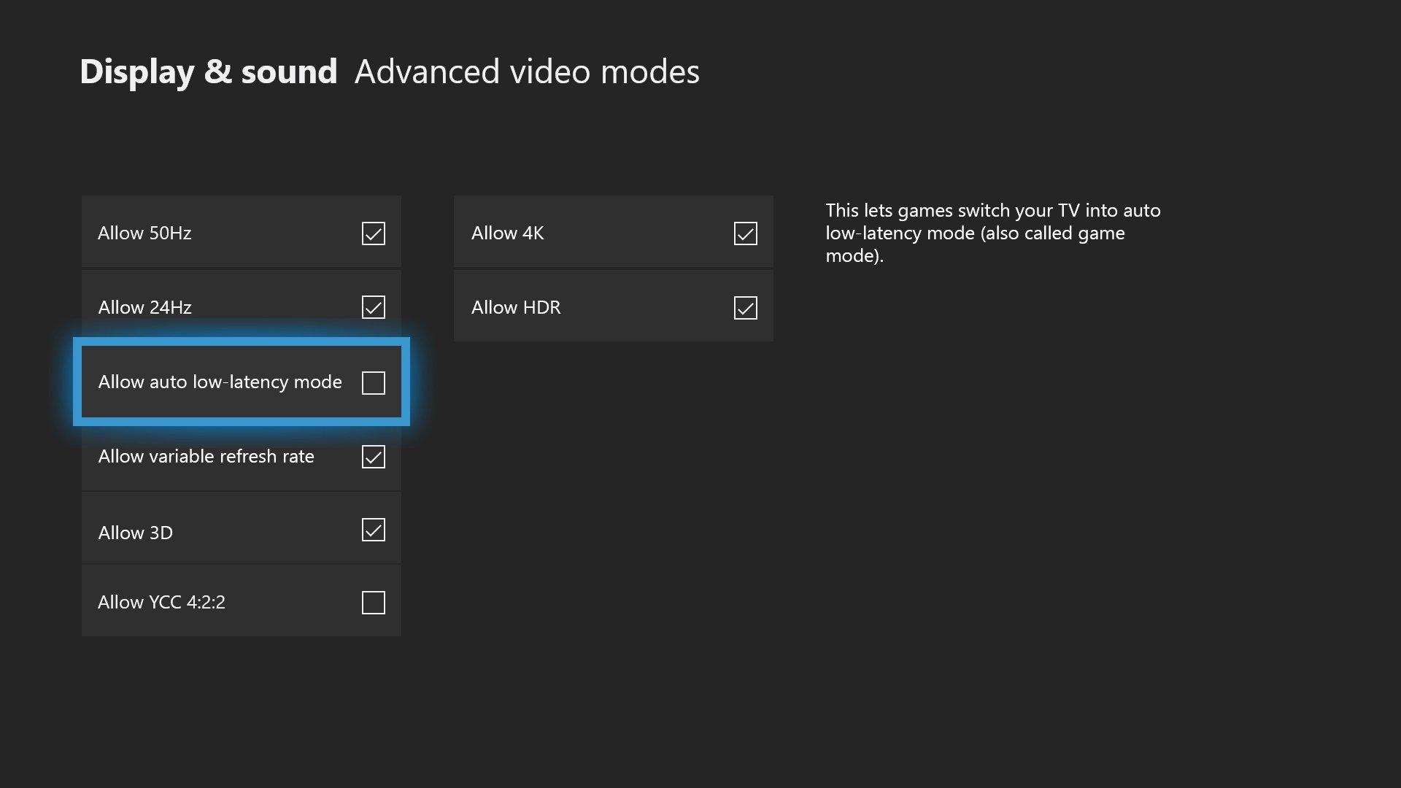
Task: Select Allow HDR option checkbox
Action: [745, 308]
